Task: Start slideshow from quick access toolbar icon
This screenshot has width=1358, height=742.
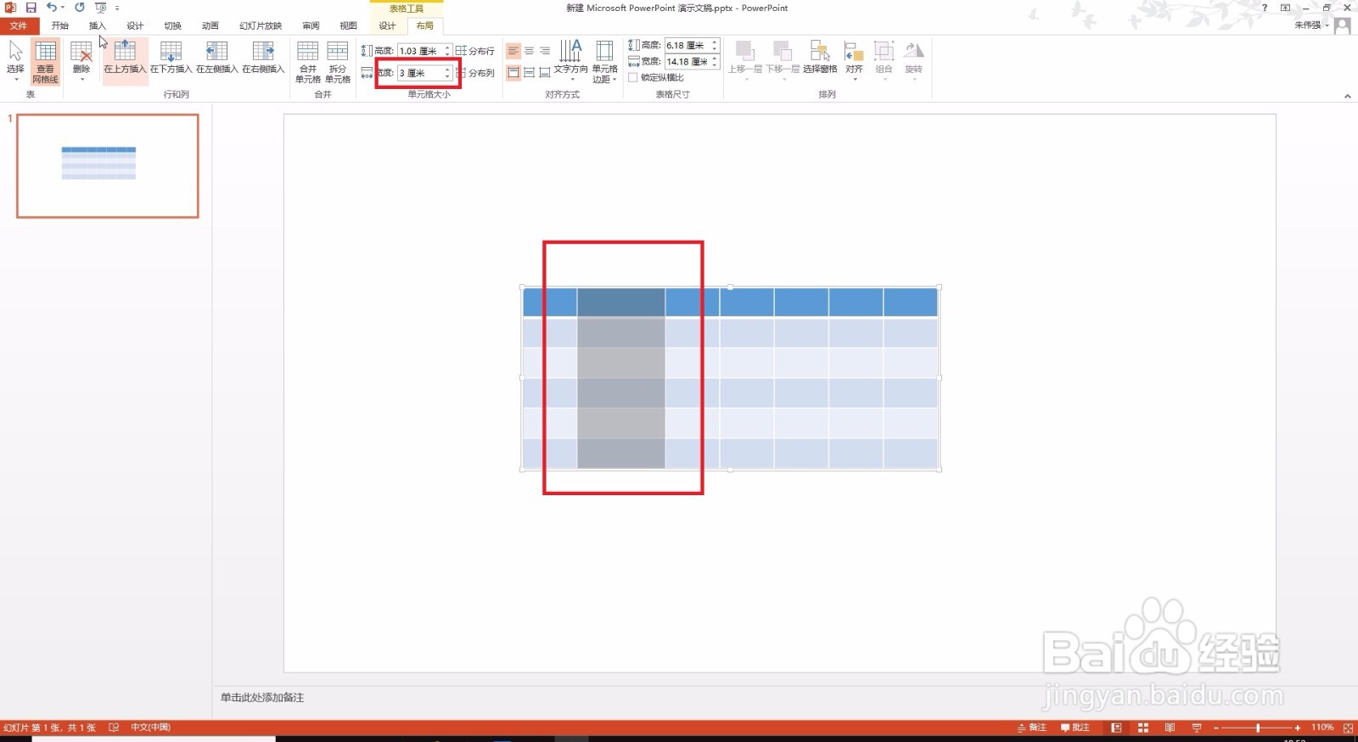Action: coord(101,8)
